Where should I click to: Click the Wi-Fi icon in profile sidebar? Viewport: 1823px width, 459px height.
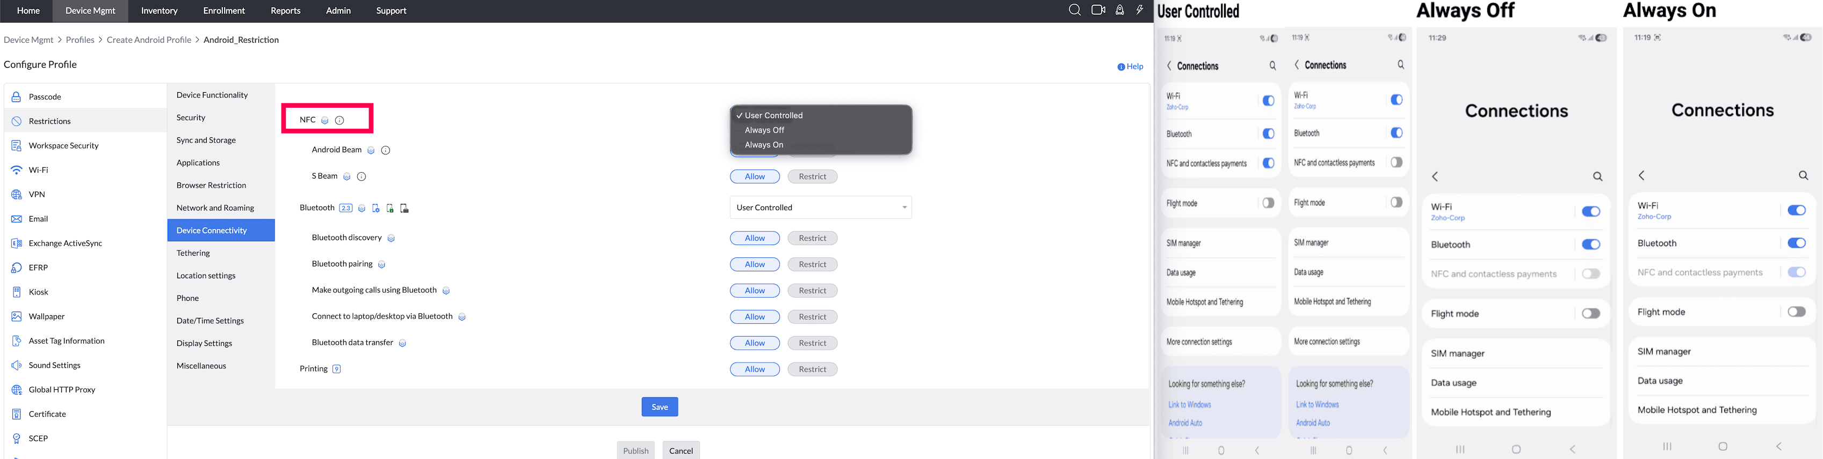pyautogui.click(x=16, y=170)
